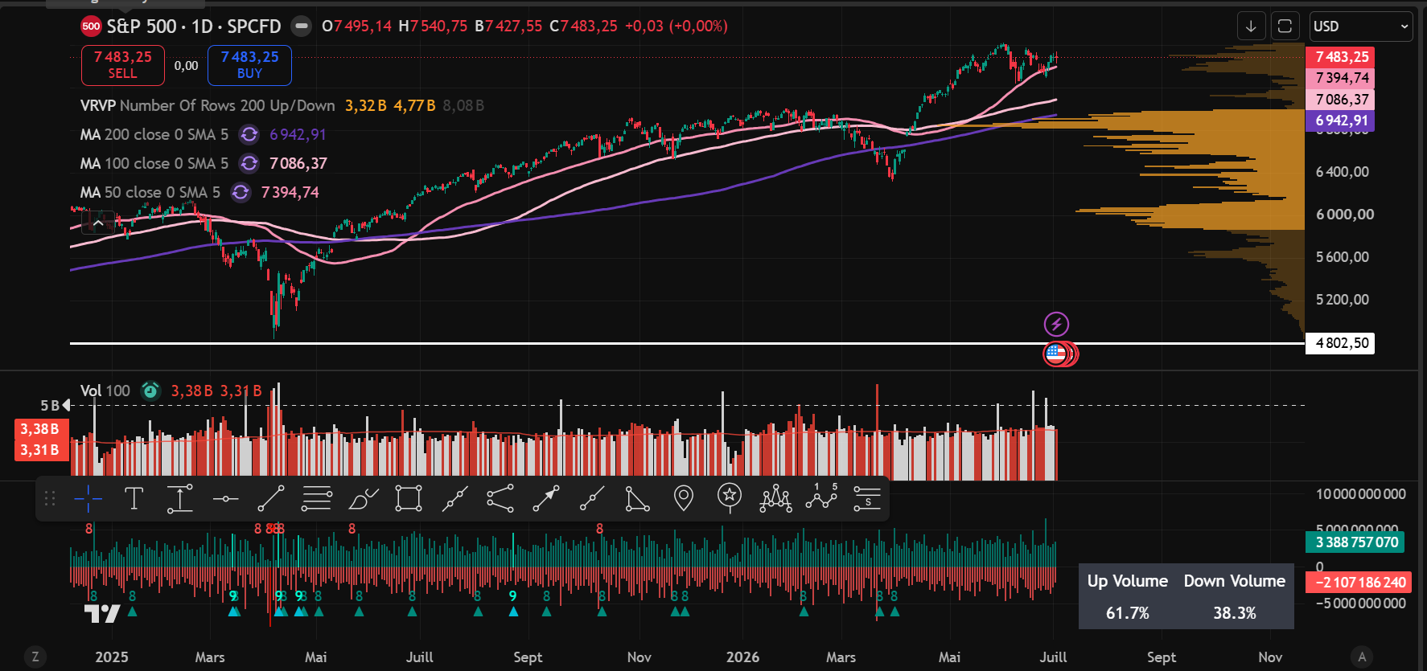This screenshot has height=671, width=1427.
Task: Click the 7086,37 MA price axis label
Action: [1340, 100]
